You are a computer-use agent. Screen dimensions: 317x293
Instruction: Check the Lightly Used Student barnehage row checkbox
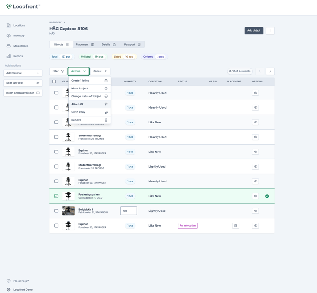pos(56,167)
